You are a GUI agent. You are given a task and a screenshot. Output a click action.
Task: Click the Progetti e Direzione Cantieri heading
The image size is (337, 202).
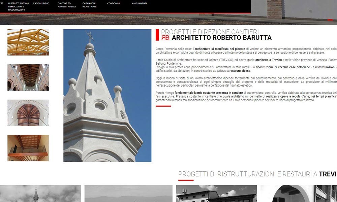(x=210, y=32)
